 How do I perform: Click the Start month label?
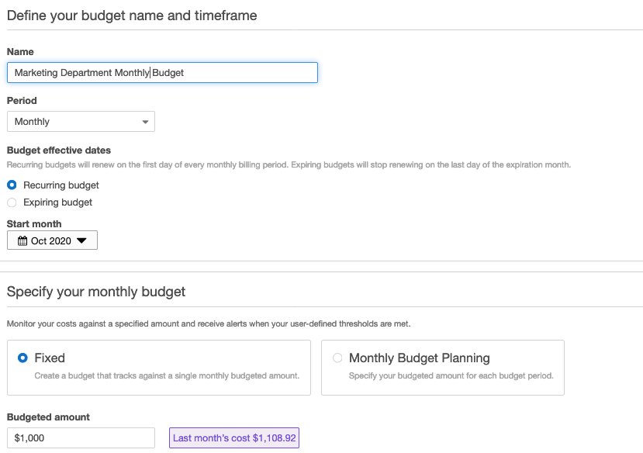(34, 224)
